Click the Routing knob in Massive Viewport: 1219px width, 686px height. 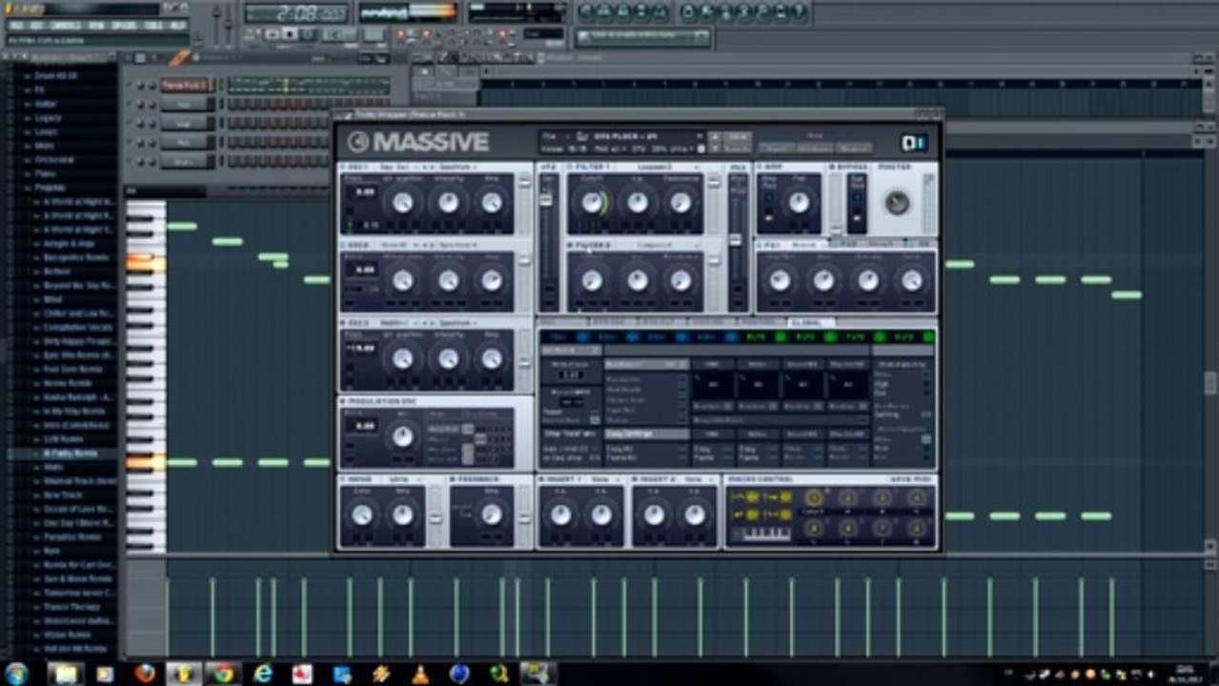click(897, 202)
